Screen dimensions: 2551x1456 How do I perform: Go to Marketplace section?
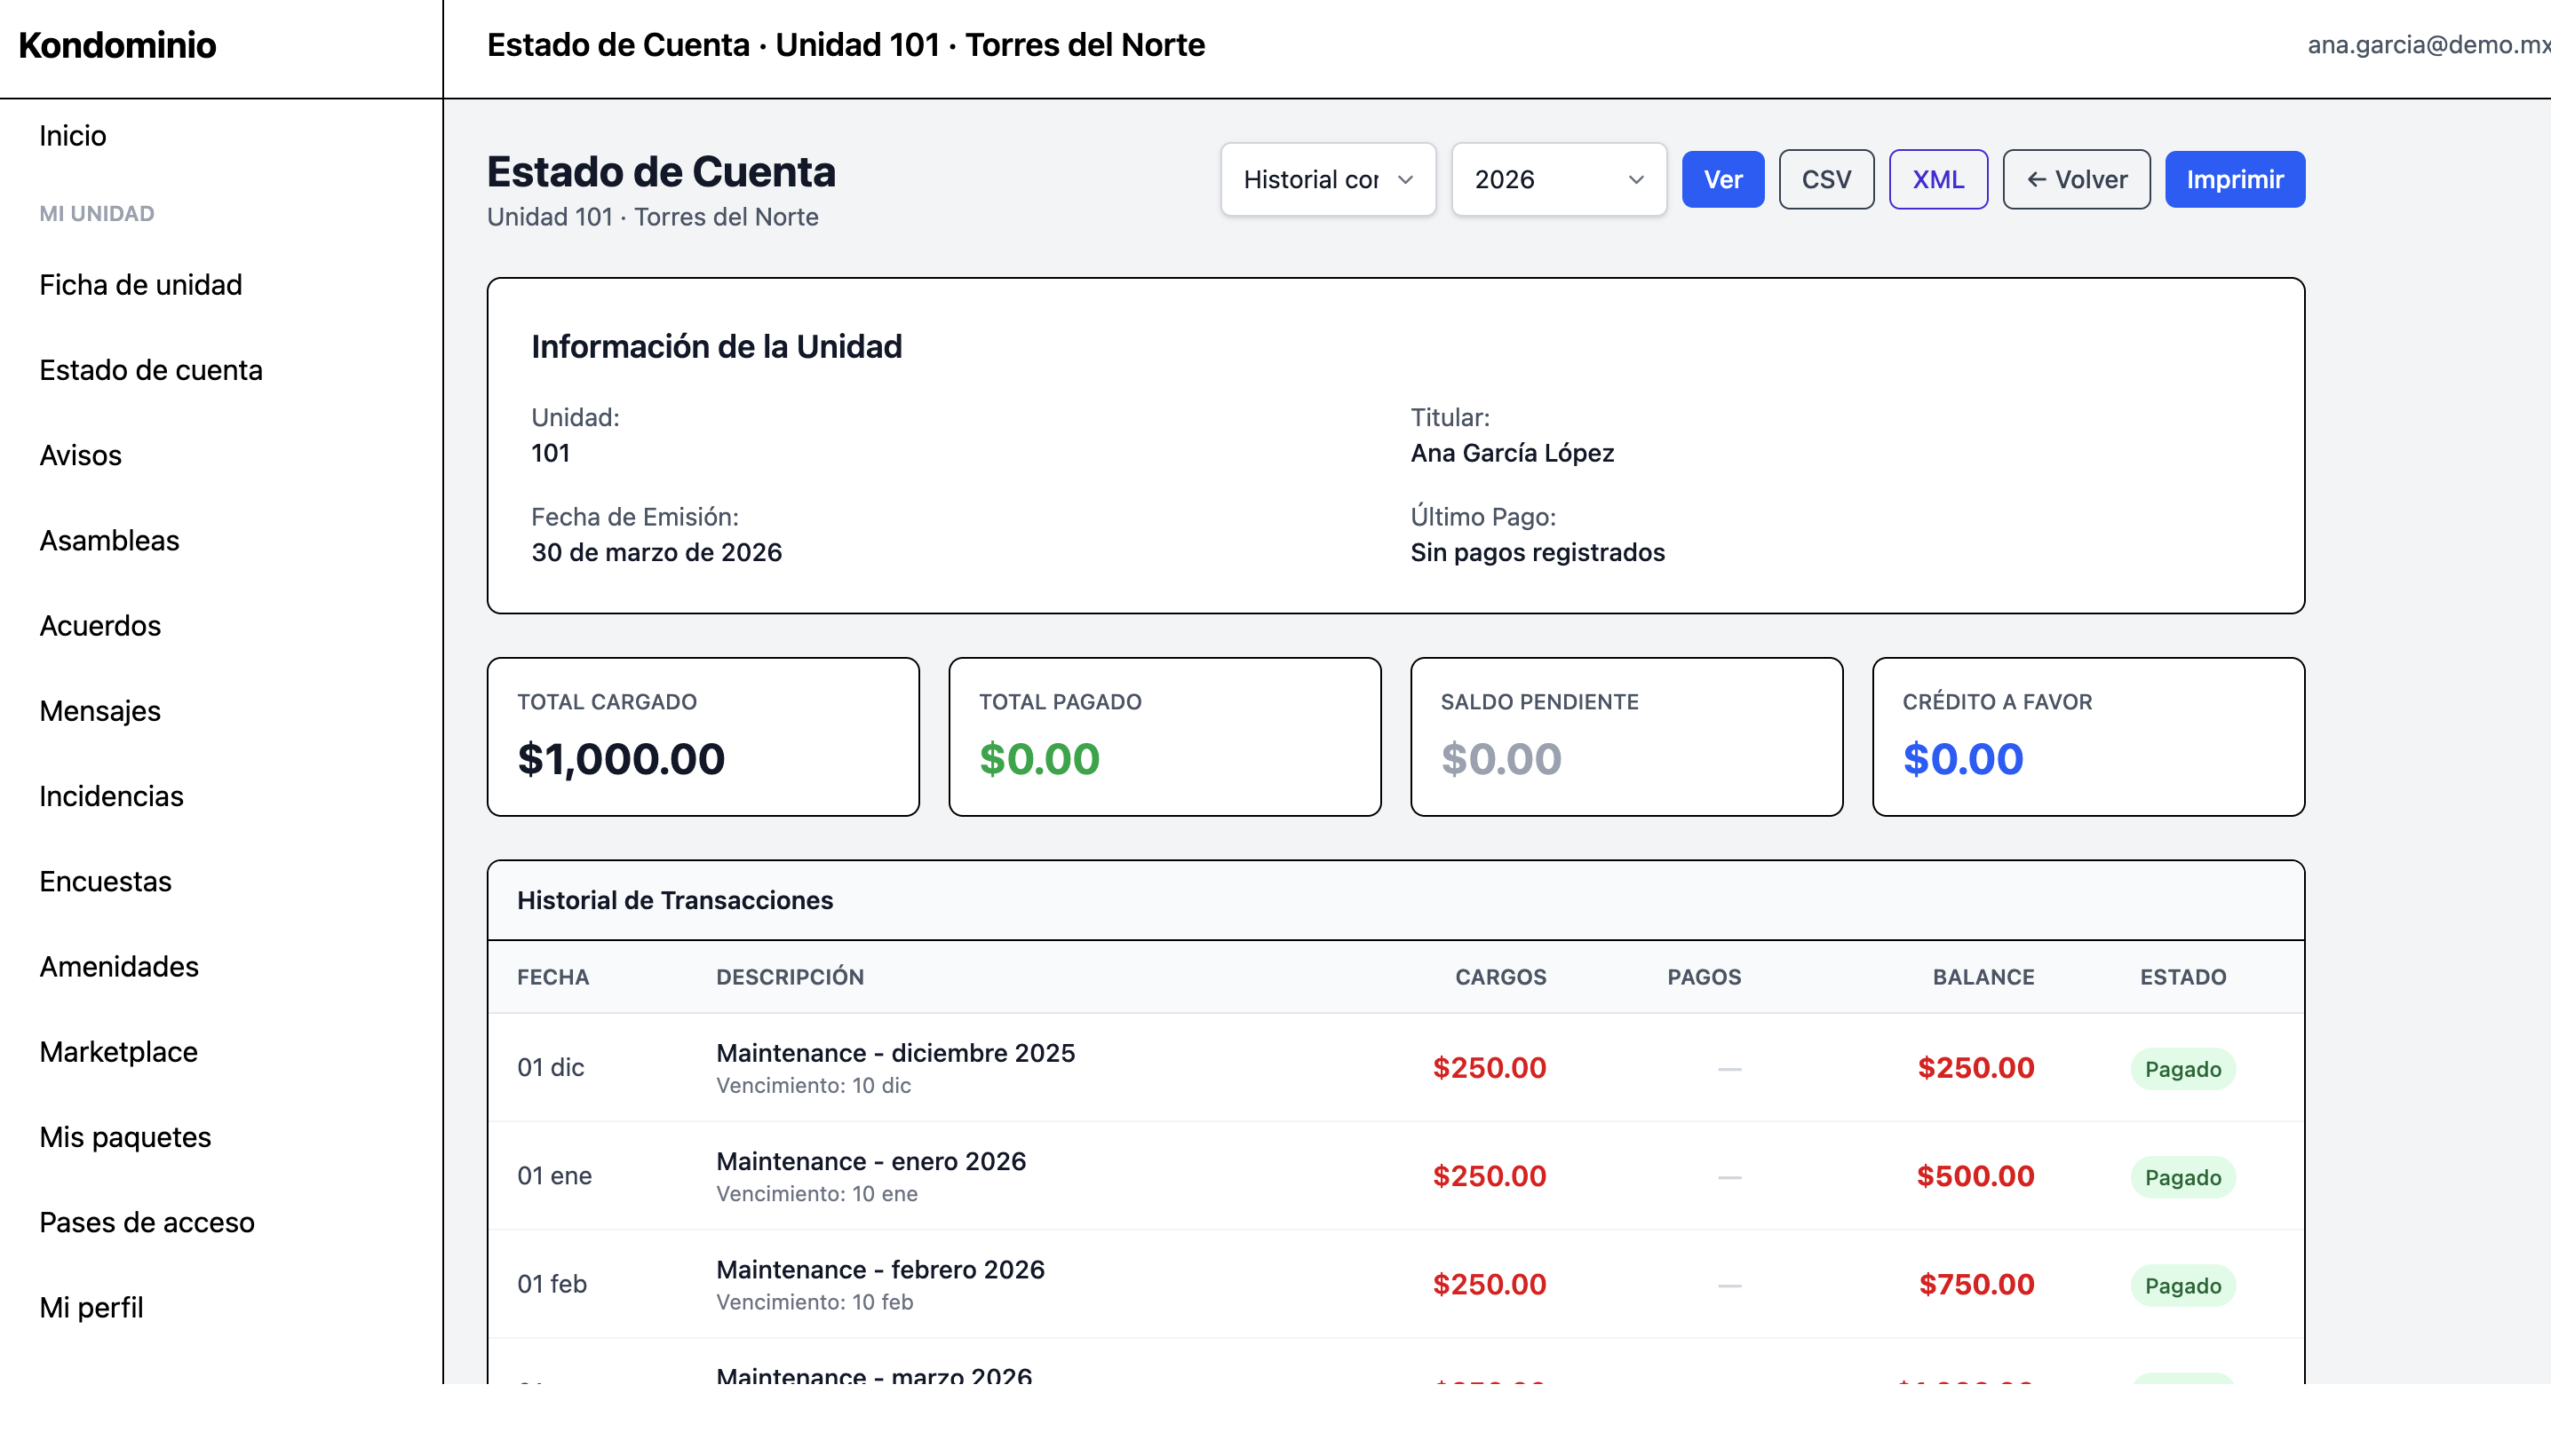(119, 1052)
